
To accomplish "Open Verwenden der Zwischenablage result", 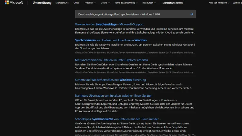I will click(109, 24).
